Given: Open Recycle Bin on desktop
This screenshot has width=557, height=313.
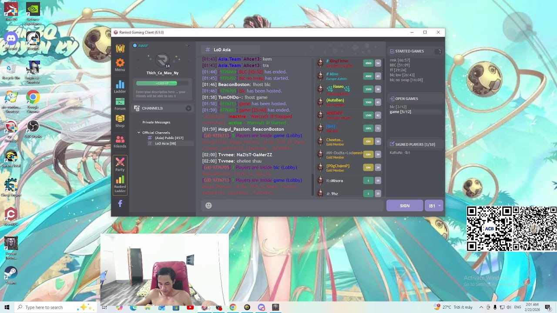Looking at the screenshot, I should coord(11,70).
